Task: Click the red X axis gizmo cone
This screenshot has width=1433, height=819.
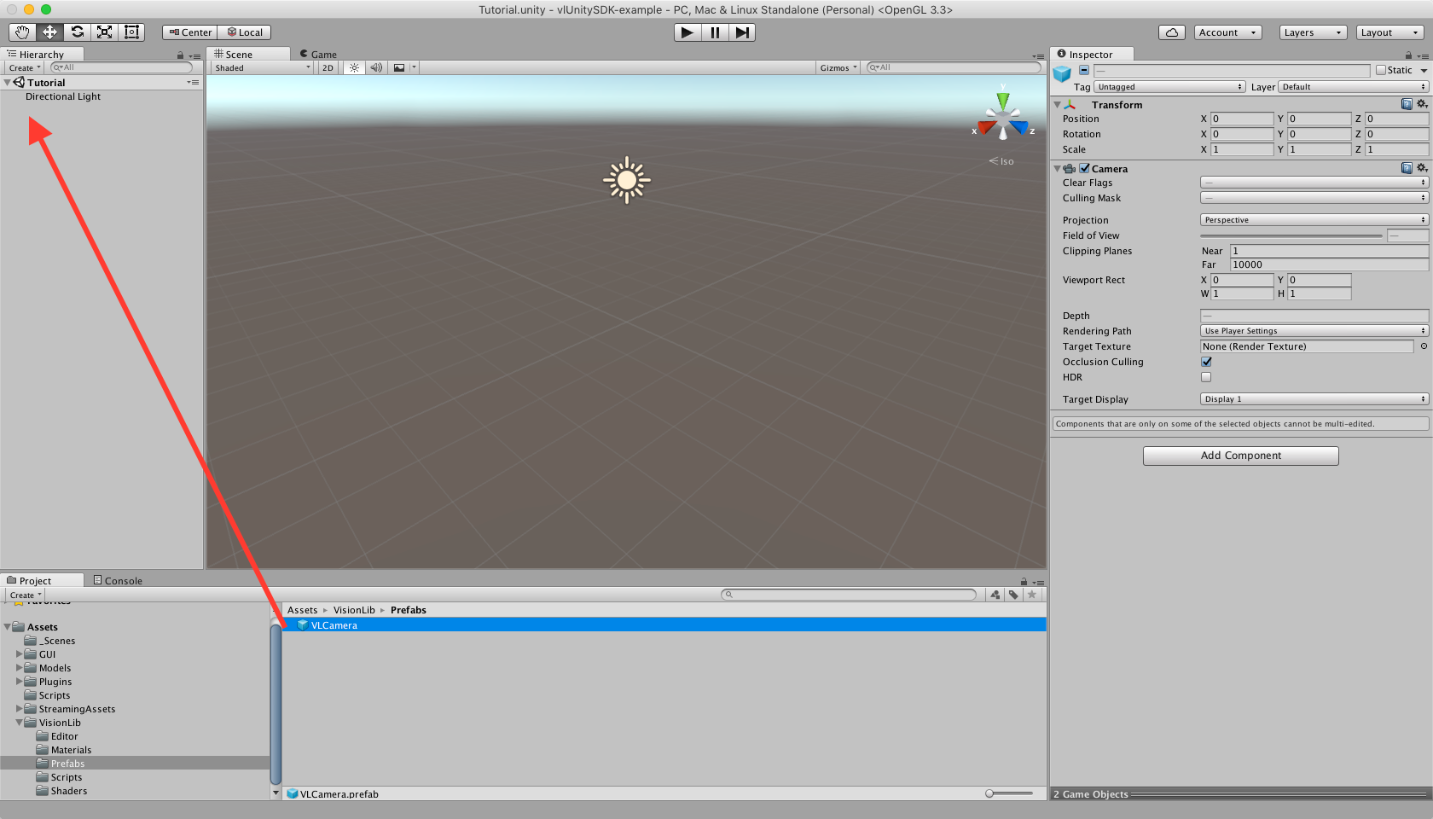Action: point(987,127)
